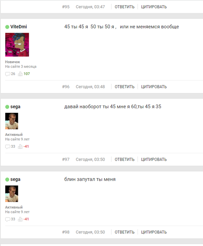Click the comment icon in post #97

[x=7, y=147]
